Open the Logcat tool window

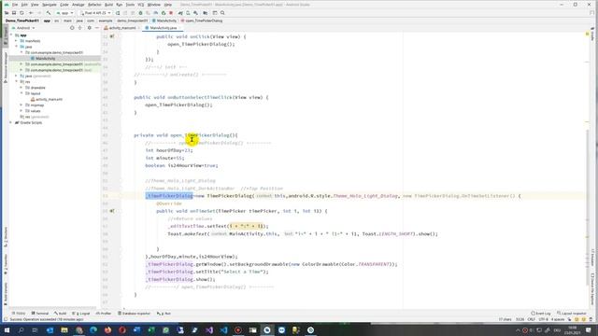81,314
